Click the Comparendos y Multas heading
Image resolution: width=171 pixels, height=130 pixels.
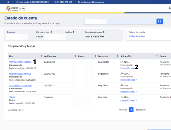click(21, 46)
